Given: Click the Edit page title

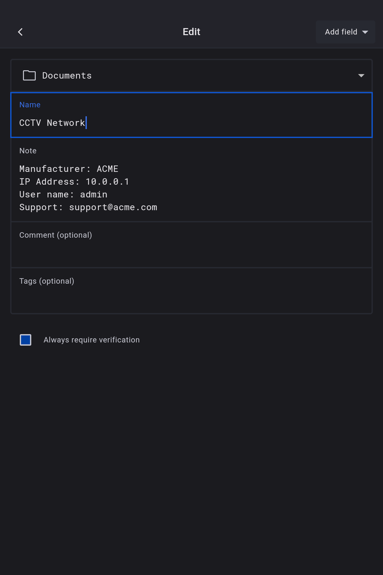Looking at the screenshot, I should (191, 32).
